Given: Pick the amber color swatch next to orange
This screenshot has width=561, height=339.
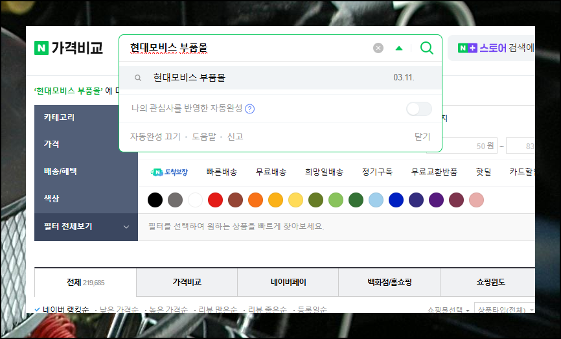Looking at the screenshot, I should pos(275,200).
